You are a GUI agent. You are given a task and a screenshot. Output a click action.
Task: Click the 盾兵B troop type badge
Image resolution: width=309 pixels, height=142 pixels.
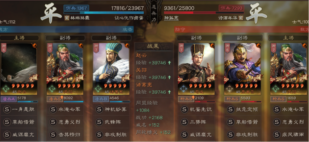pos(101,99)
